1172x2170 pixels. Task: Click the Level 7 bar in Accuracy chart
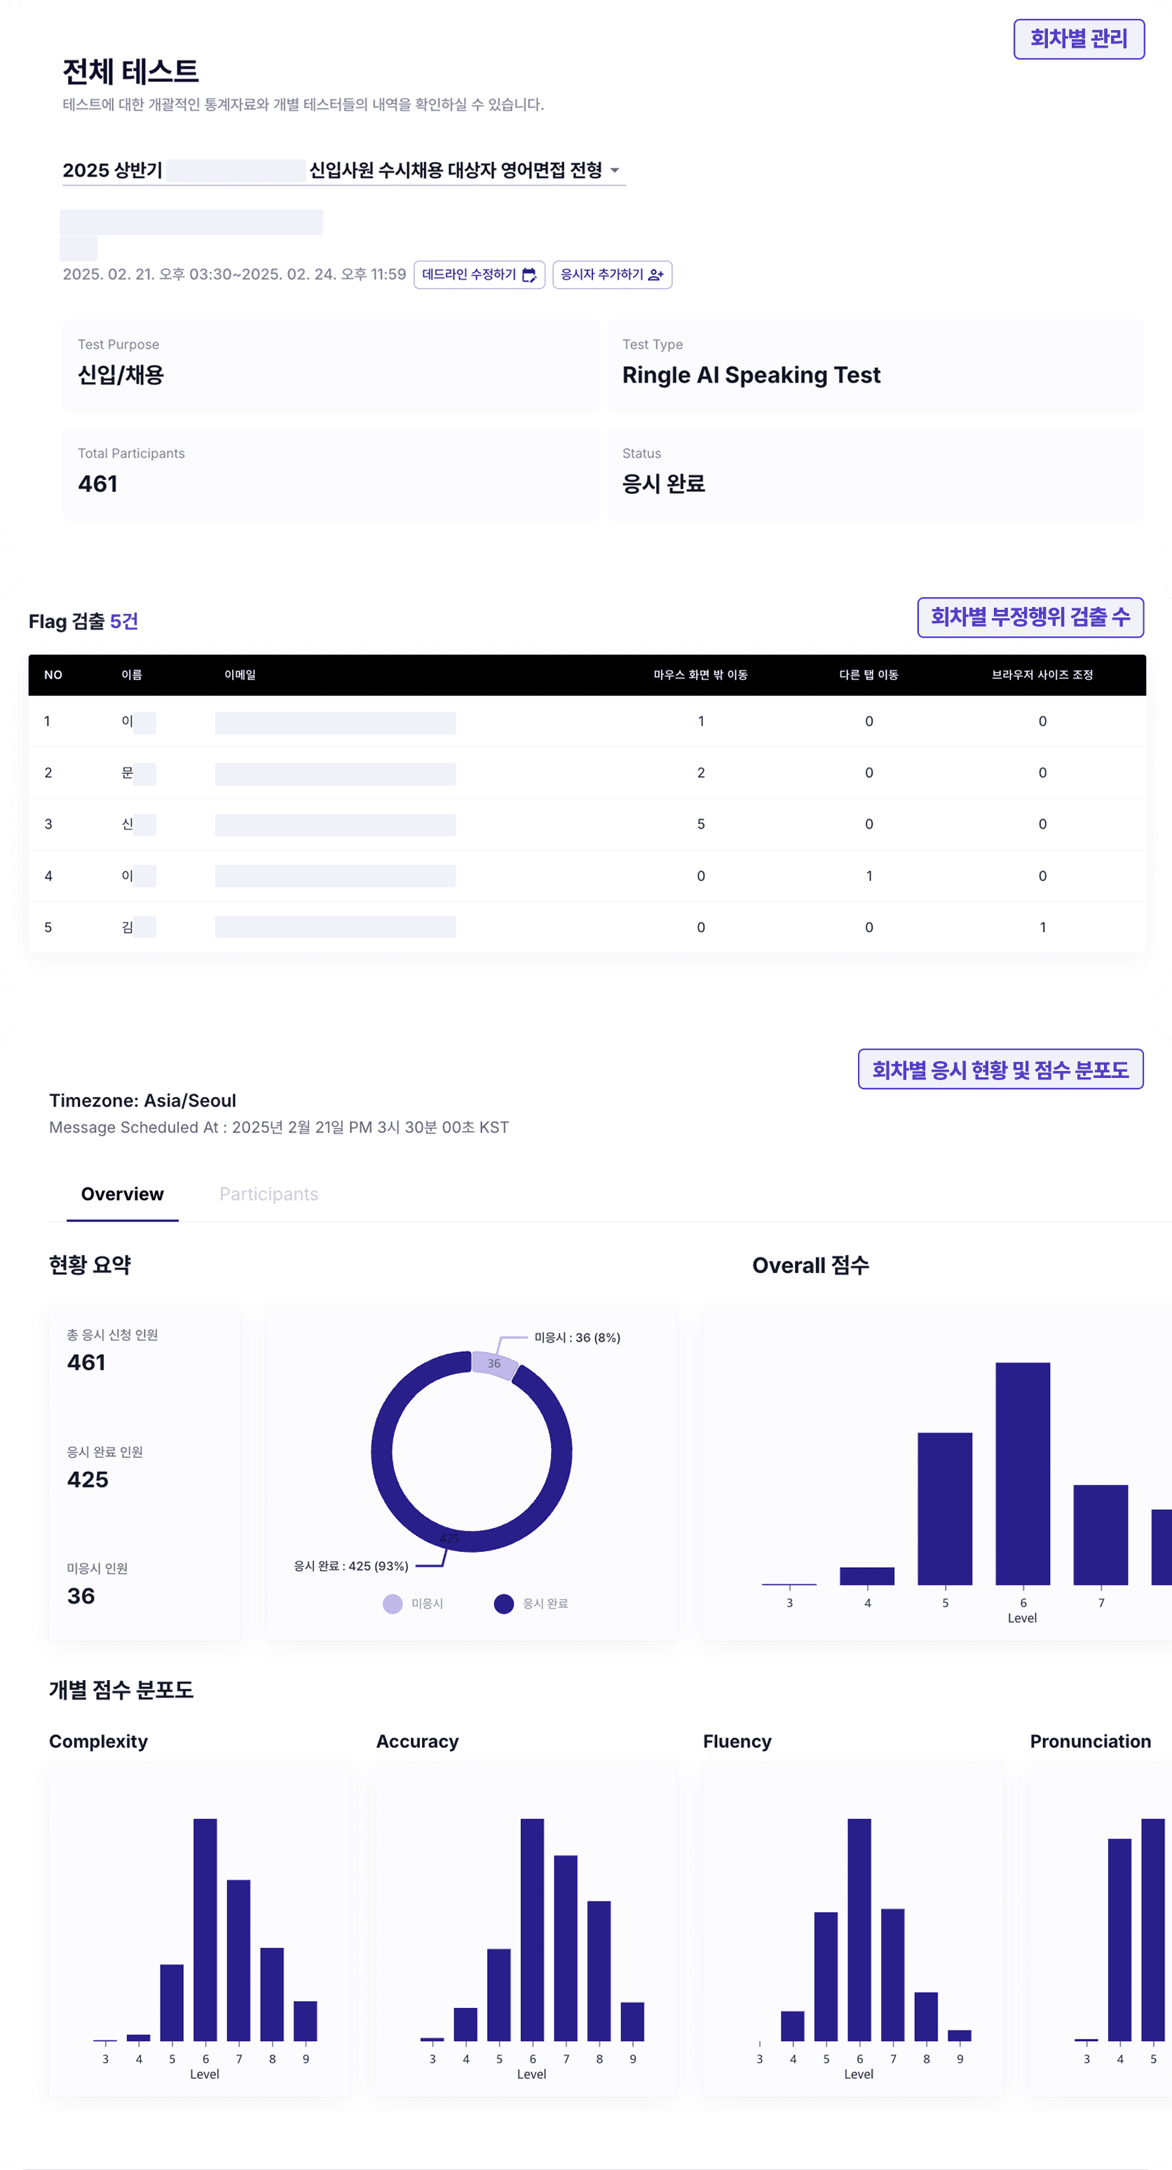(x=566, y=1948)
